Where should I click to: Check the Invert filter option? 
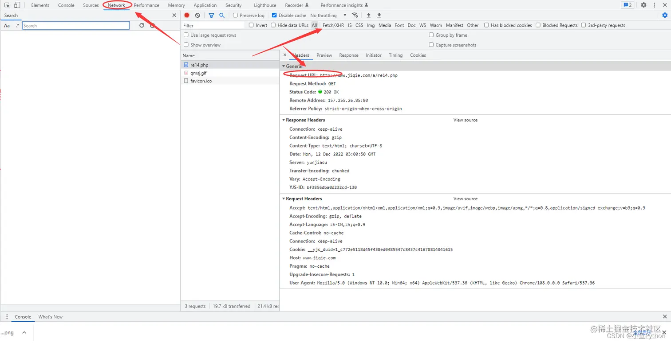(x=251, y=25)
